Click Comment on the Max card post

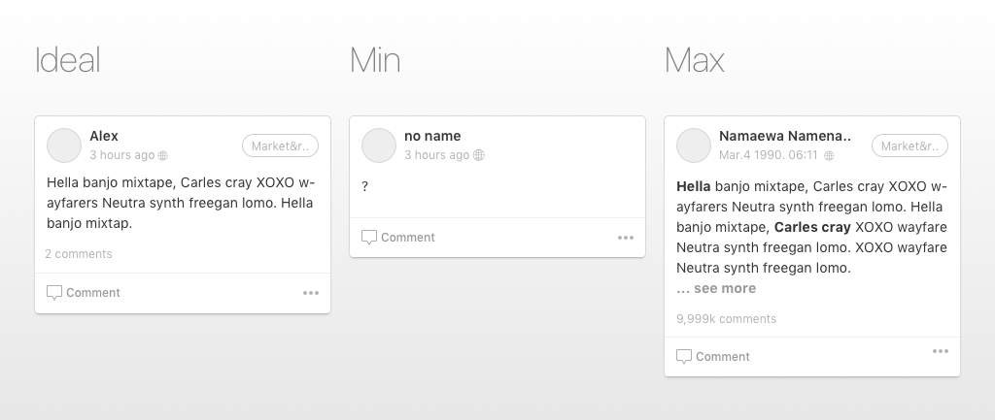[x=712, y=357]
